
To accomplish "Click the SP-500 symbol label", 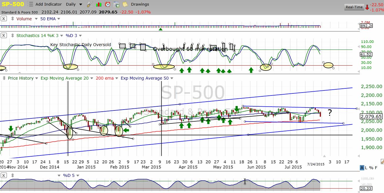I will click(x=13, y=4).
